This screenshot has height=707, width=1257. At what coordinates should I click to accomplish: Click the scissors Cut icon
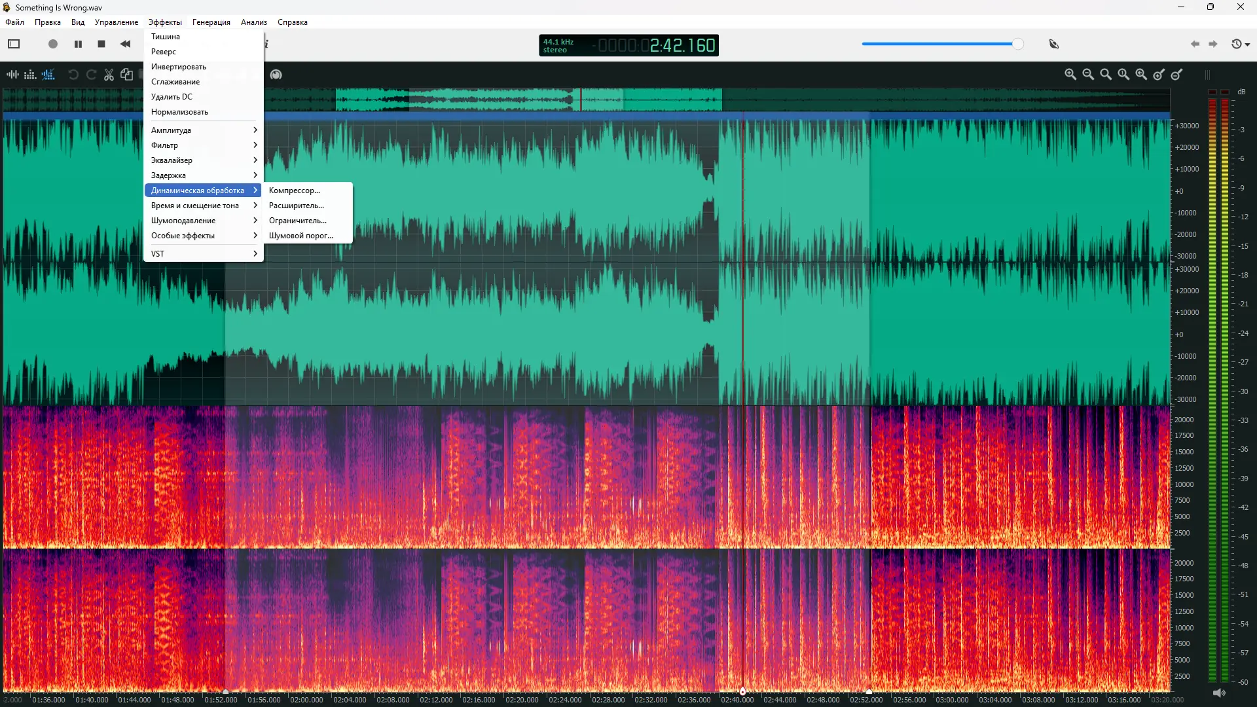[109, 75]
